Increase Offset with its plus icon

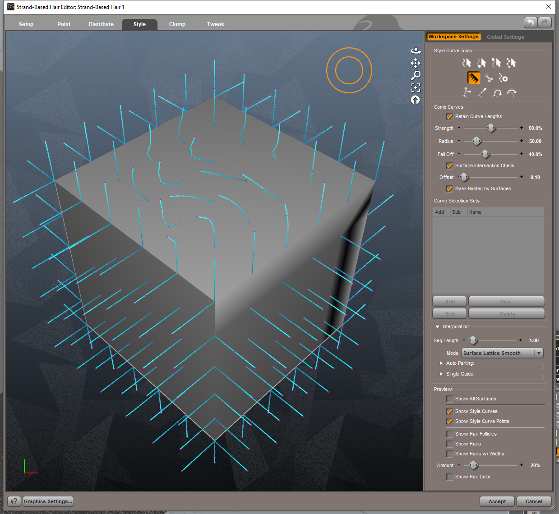(522, 177)
